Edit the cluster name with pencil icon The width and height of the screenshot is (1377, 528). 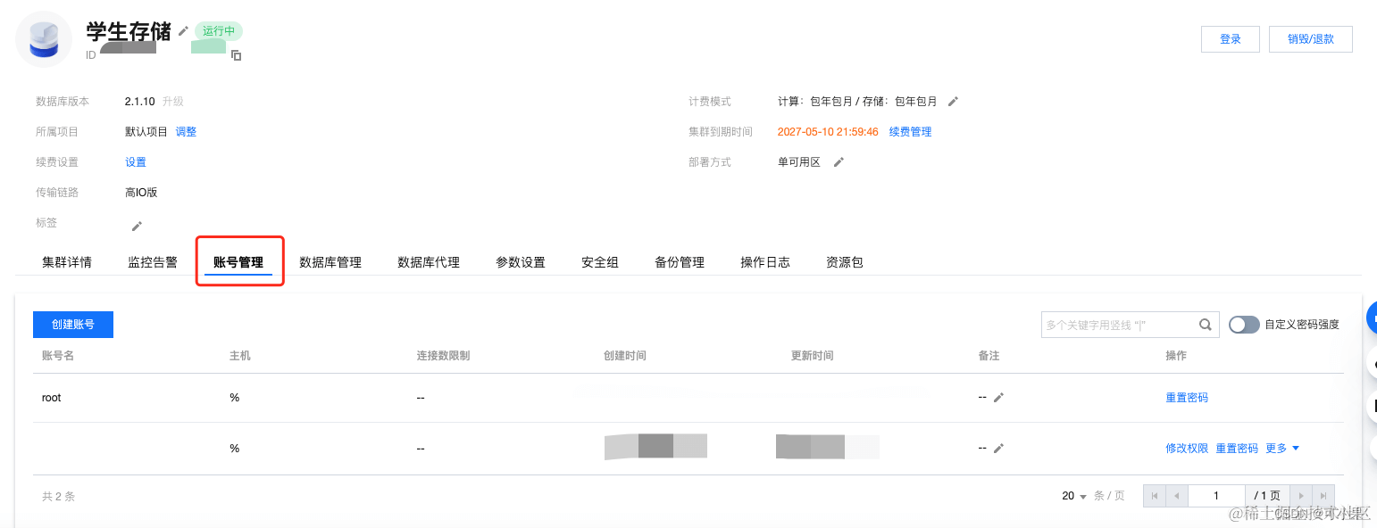[x=183, y=29]
